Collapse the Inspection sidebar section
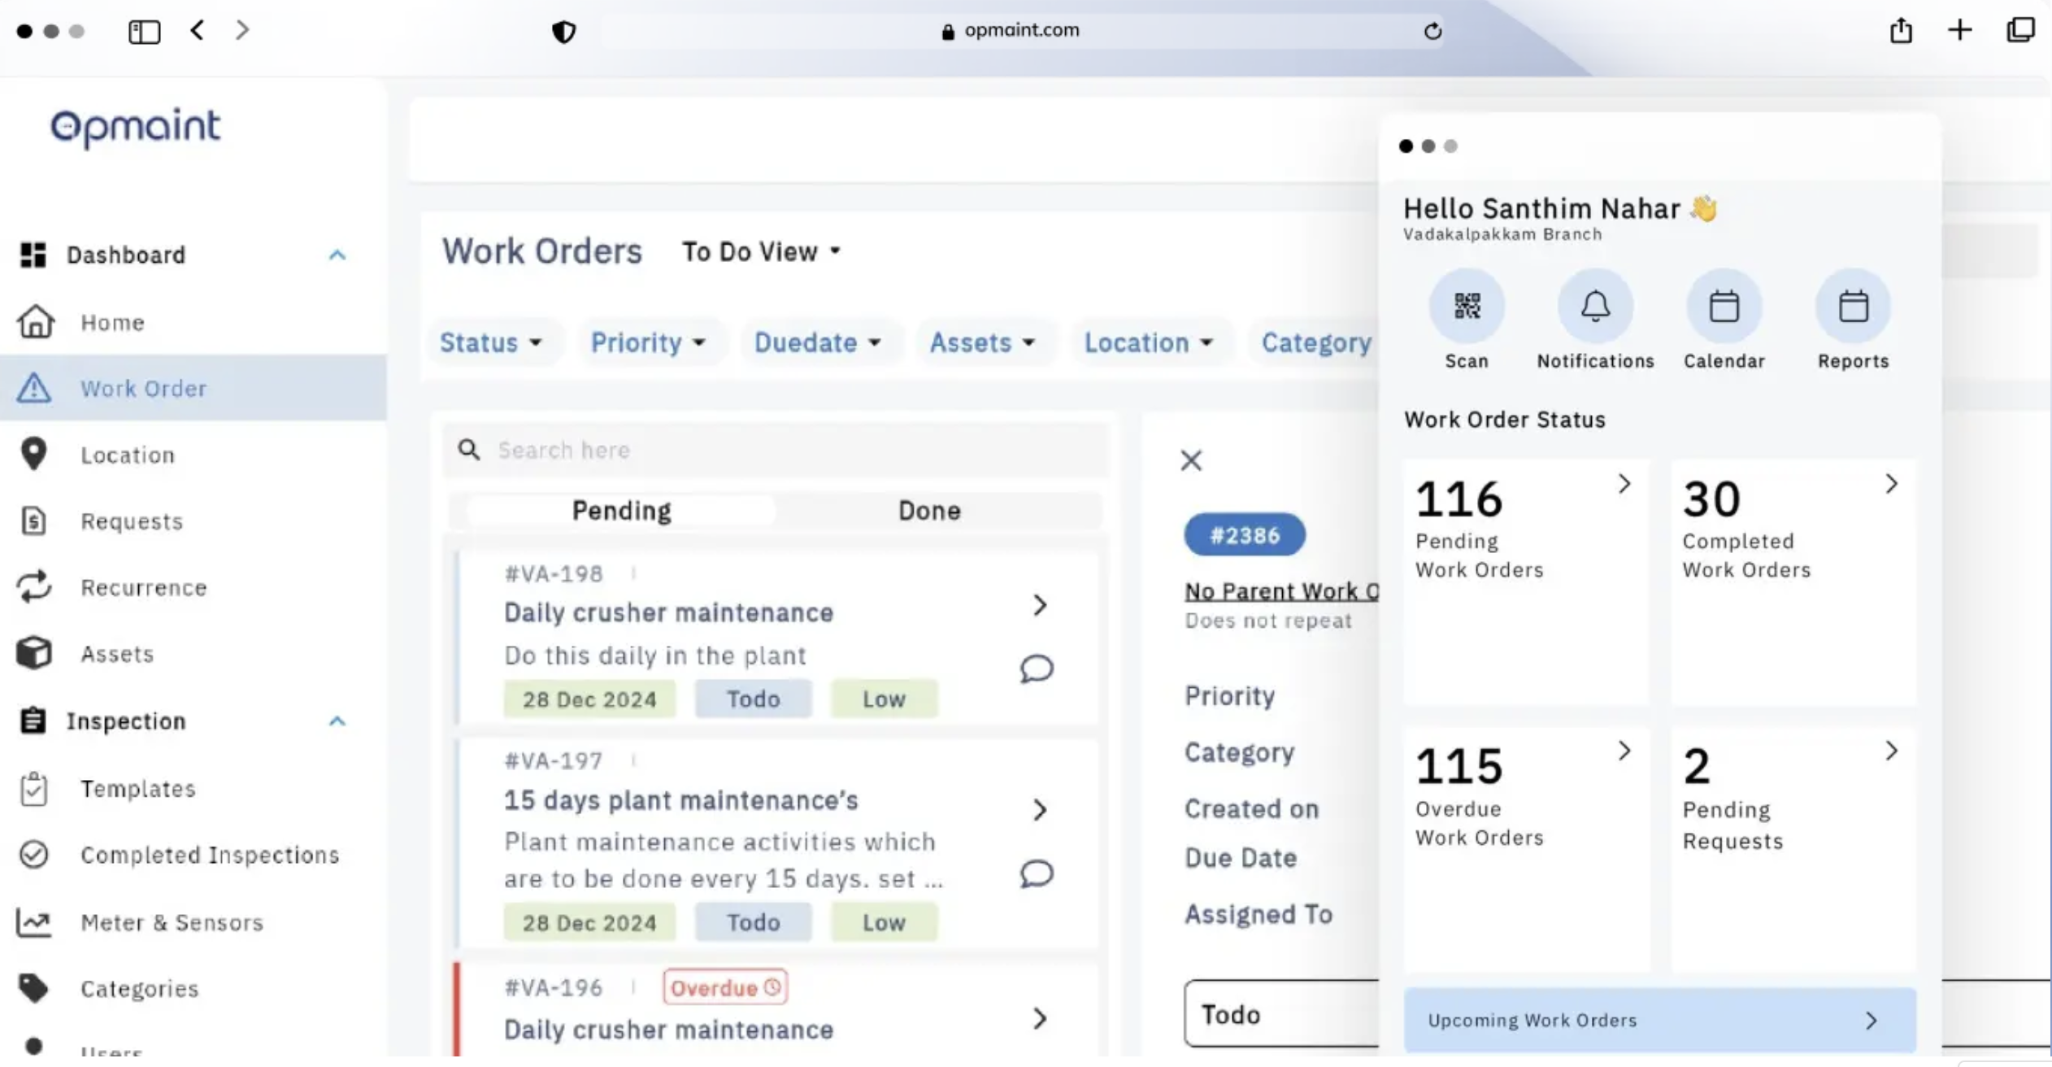 337,721
